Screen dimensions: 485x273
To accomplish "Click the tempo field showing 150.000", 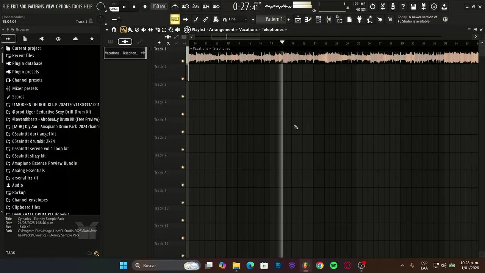I will [x=158, y=7].
